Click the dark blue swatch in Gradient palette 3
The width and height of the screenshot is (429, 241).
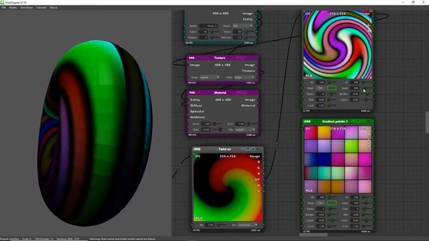coord(324,159)
